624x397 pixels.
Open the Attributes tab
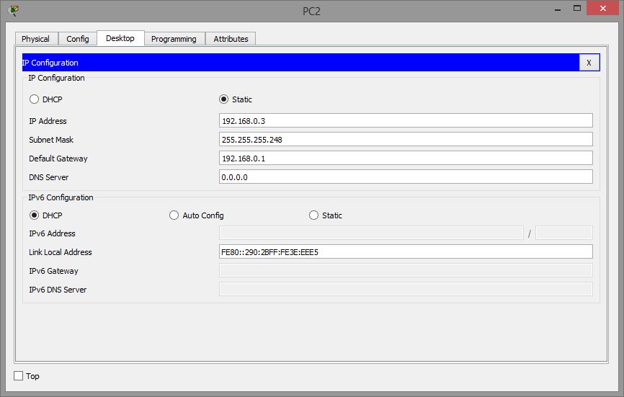click(231, 39)
